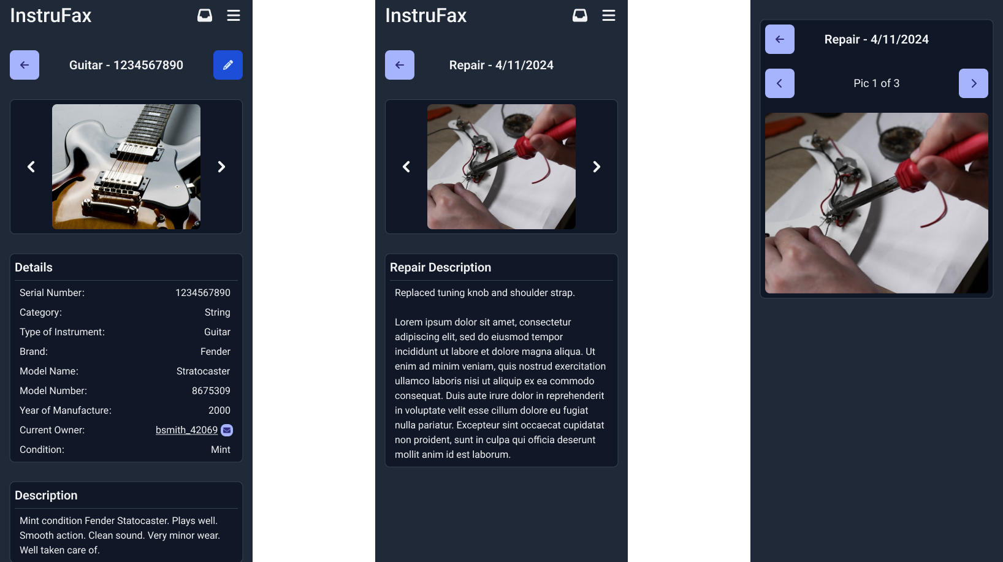Click the back arrow on the Repair - 4/11/2024 page
This screenshot has height=562, width=1003.
399,64
